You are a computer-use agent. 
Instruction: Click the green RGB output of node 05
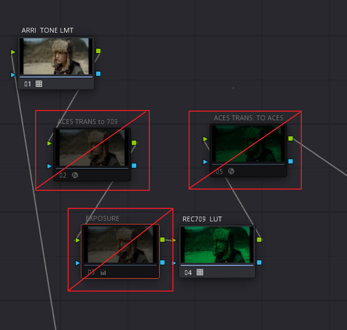pyautogui.click(x=291, y=139)
